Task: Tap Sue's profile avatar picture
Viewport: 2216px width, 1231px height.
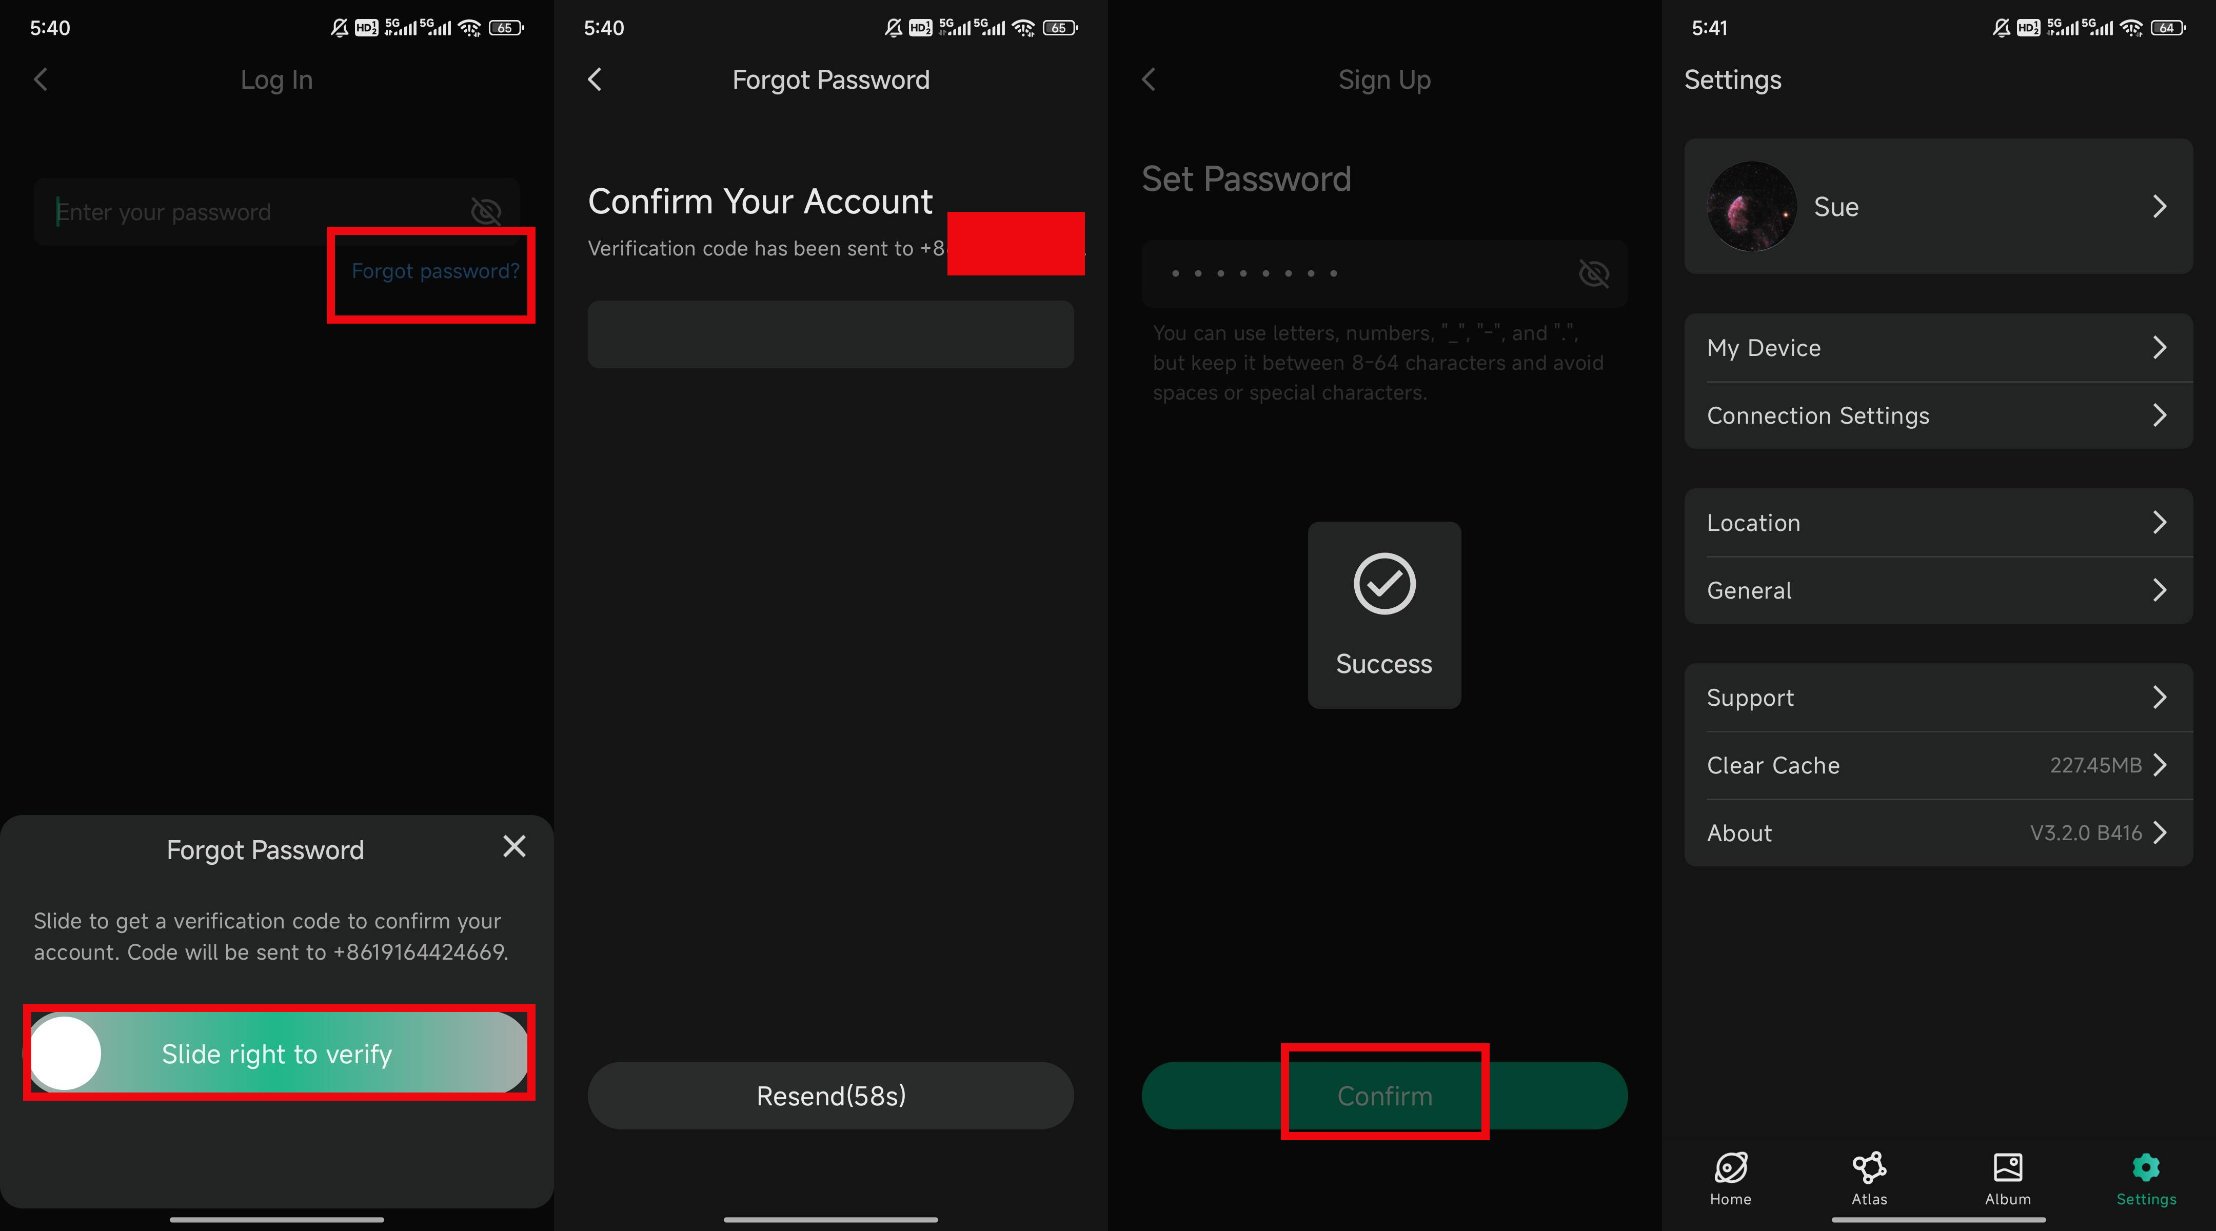Action: pos(1751,207)
